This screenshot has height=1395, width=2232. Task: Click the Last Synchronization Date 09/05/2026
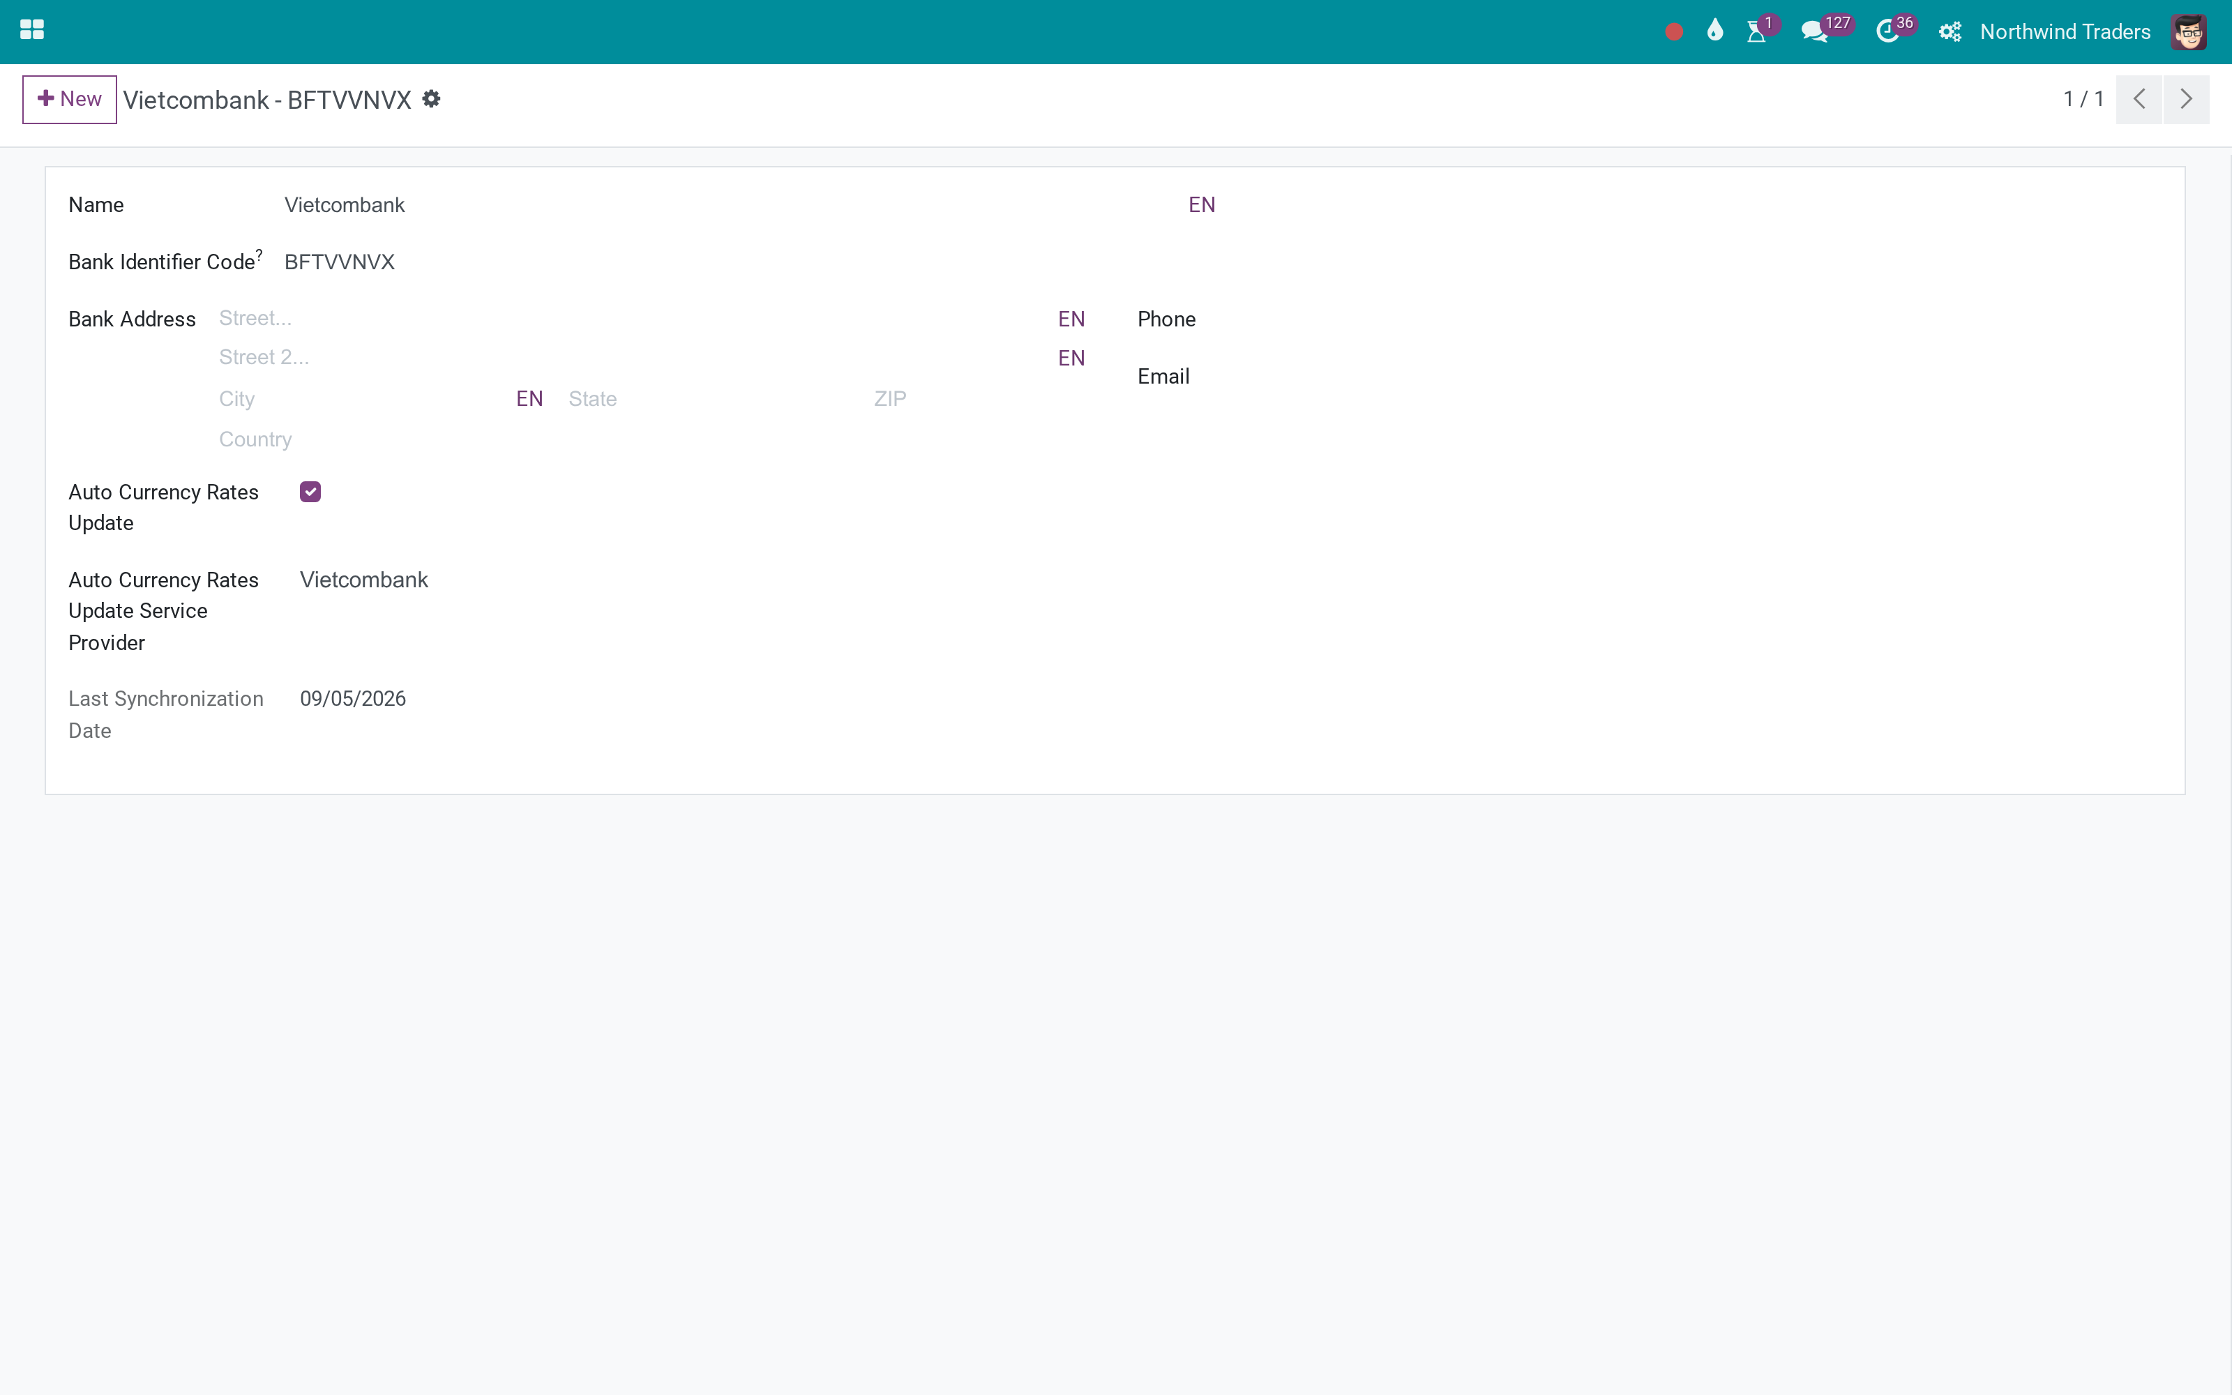pyautogui.click(x=352, y=698)
